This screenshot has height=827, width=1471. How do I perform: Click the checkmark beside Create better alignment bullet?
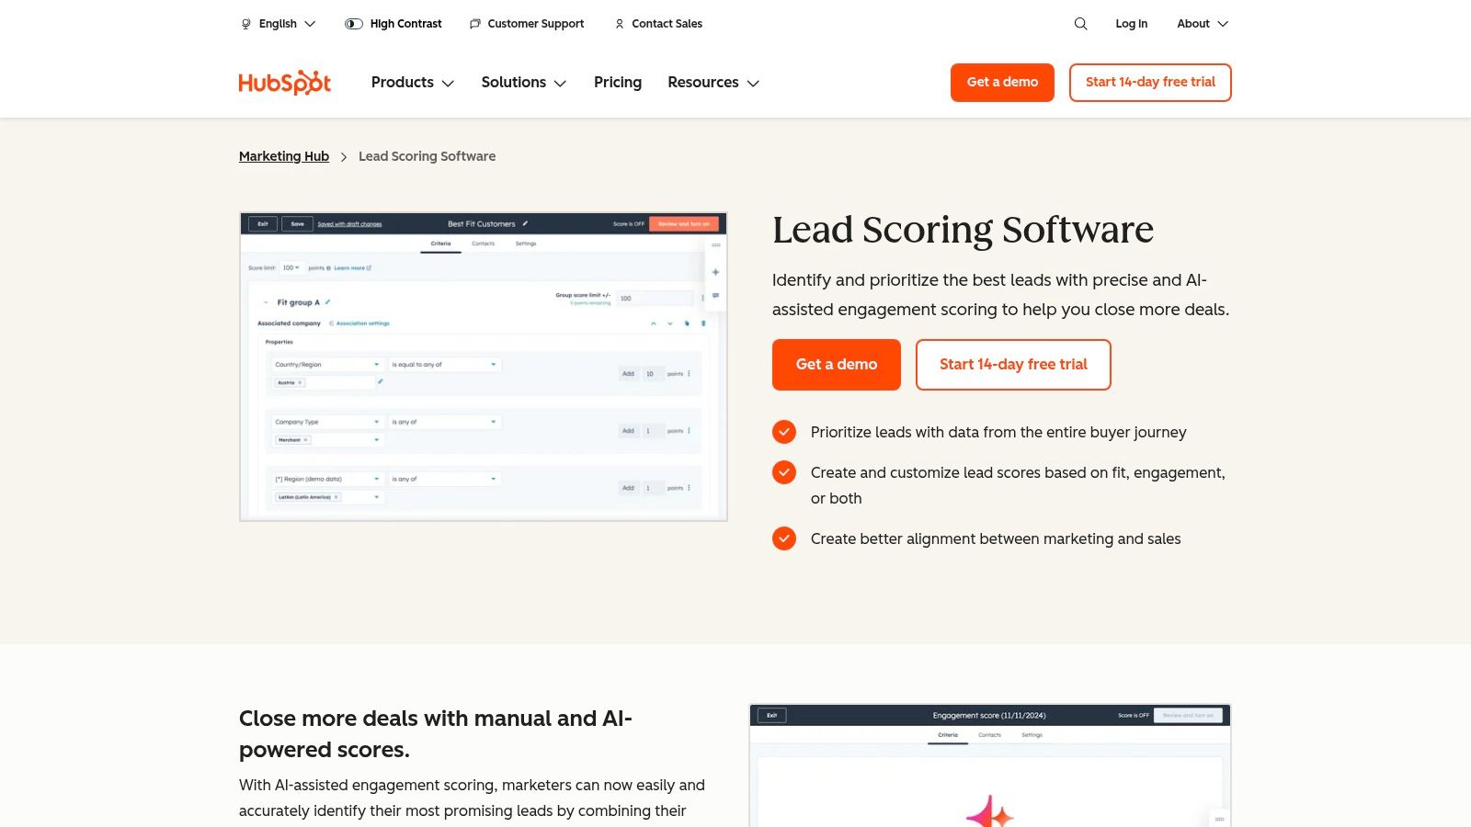[783, 538]
